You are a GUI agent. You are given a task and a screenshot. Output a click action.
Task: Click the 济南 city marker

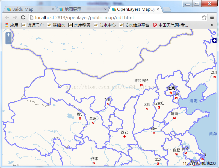click(x=174, y=118)
